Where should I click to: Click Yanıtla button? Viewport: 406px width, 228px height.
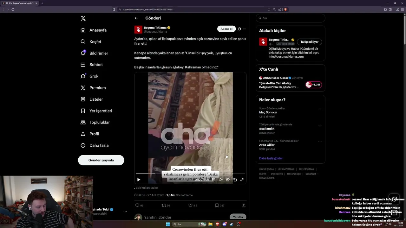tap(238, 217)
